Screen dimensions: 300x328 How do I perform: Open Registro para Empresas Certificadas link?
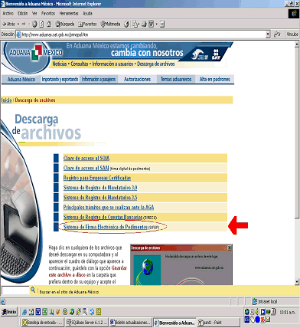click(97, 178)
